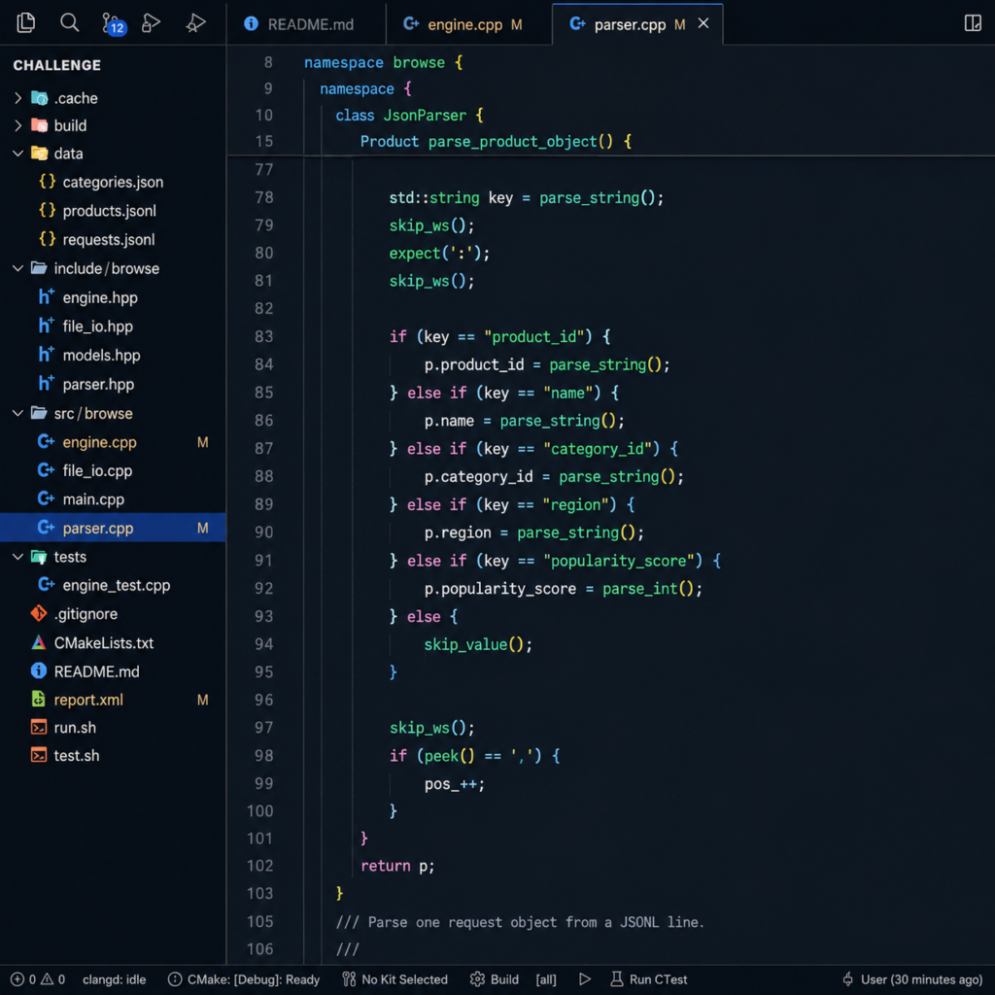Switch to engine.cpp tab

(469, 24)
